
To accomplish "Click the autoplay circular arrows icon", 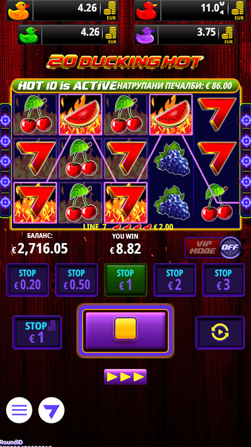I will pos(220,333).
